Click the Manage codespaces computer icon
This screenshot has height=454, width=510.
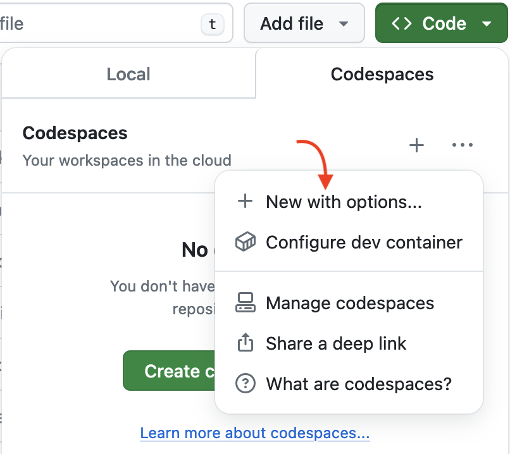pos(246,302)
